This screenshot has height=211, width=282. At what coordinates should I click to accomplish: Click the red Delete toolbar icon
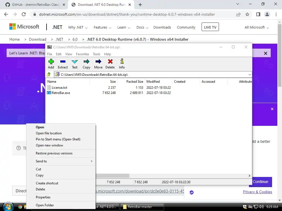pos(110,64)
